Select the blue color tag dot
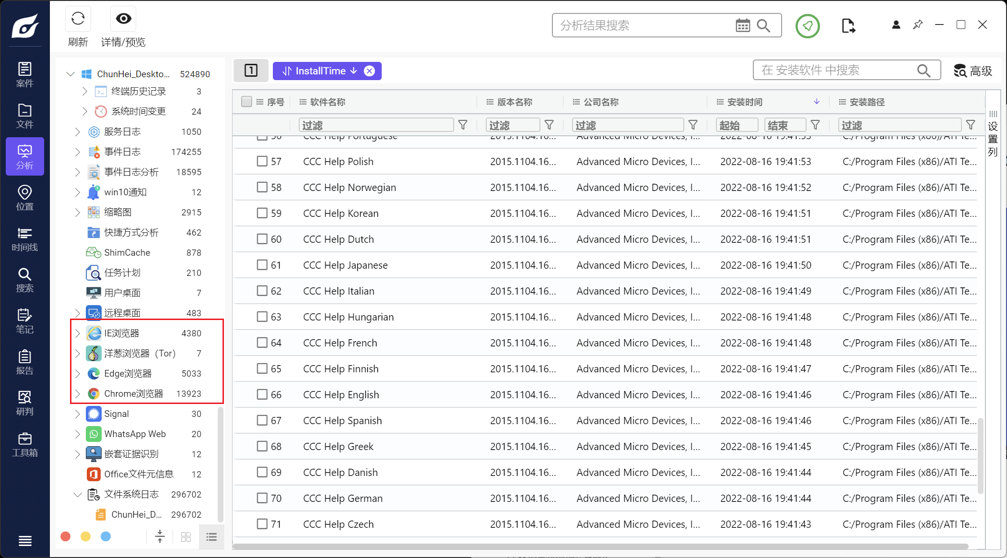This screenshot has height=558, width=1007. pyautogui.click(x=106, y=536)
